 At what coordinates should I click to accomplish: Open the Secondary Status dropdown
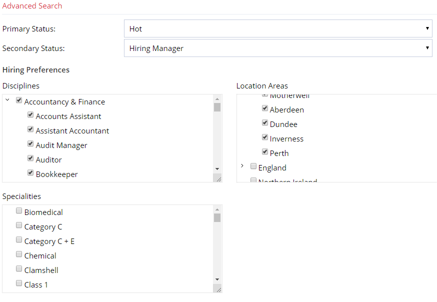coord(277,48)
